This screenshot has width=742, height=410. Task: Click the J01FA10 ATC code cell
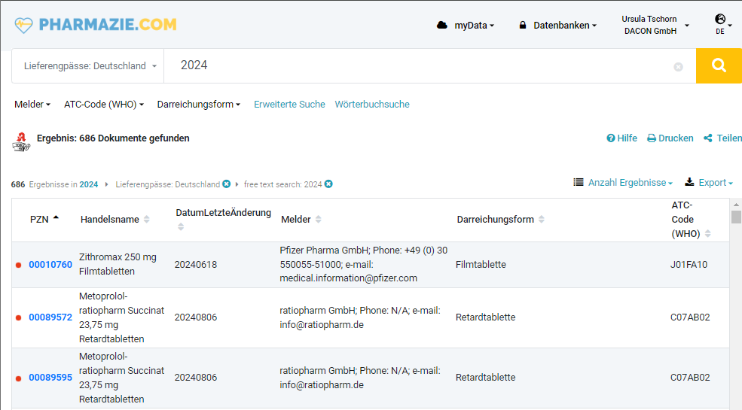(689, 265)
